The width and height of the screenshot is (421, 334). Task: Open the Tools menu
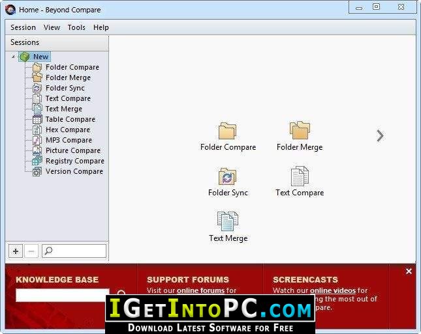click(76, 27)
